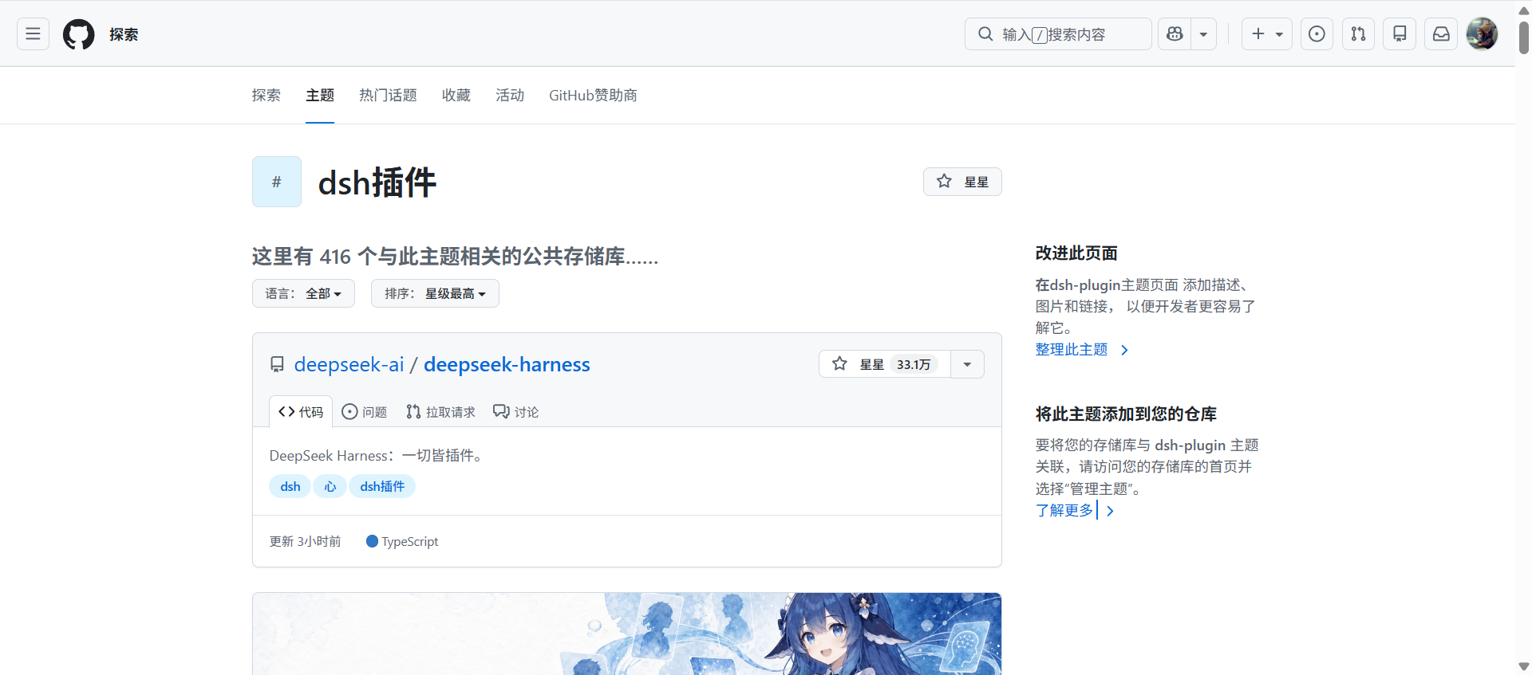
Task: Click the page vertical scrollbar thumb
Action: [1524, 37]
